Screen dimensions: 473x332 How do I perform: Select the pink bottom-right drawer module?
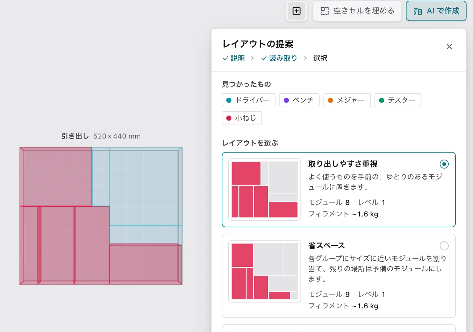(146, 264)
